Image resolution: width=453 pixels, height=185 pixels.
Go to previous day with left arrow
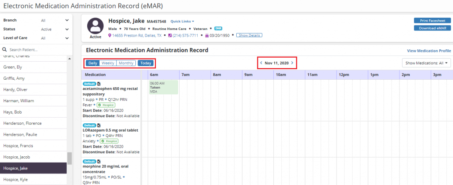coord(261,63)
